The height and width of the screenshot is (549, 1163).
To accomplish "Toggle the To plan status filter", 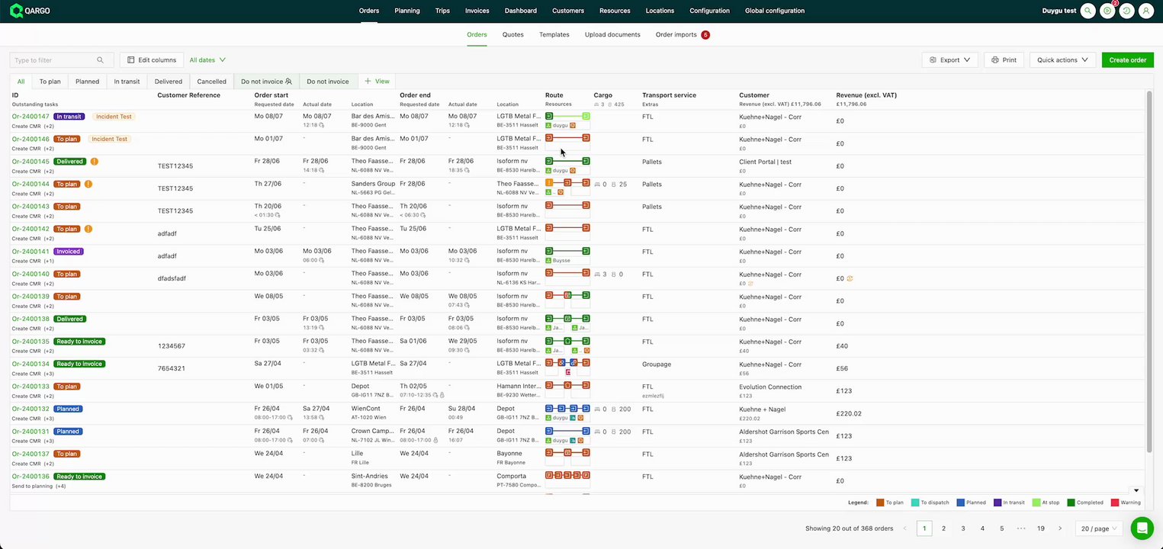I will pyautogui.click(x=50, y=81).
